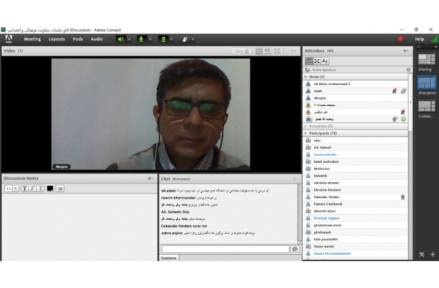
Task: Maximize the Video pod to full screen
Action: pyautogui.click(x=277, y=51)
